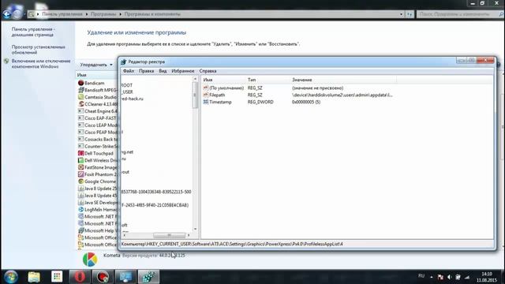Select the Cisco PEAP module icon
Image resolution: width=505 pixels, height=284 pixels.
click(80, 133)
